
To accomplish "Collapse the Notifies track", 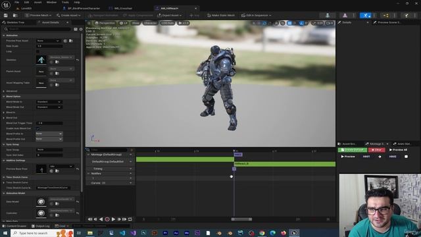I will [x=88, y=174].
